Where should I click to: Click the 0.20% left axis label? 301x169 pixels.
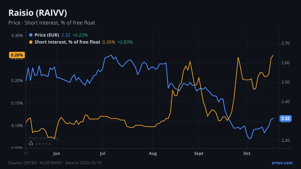[17, 80]
